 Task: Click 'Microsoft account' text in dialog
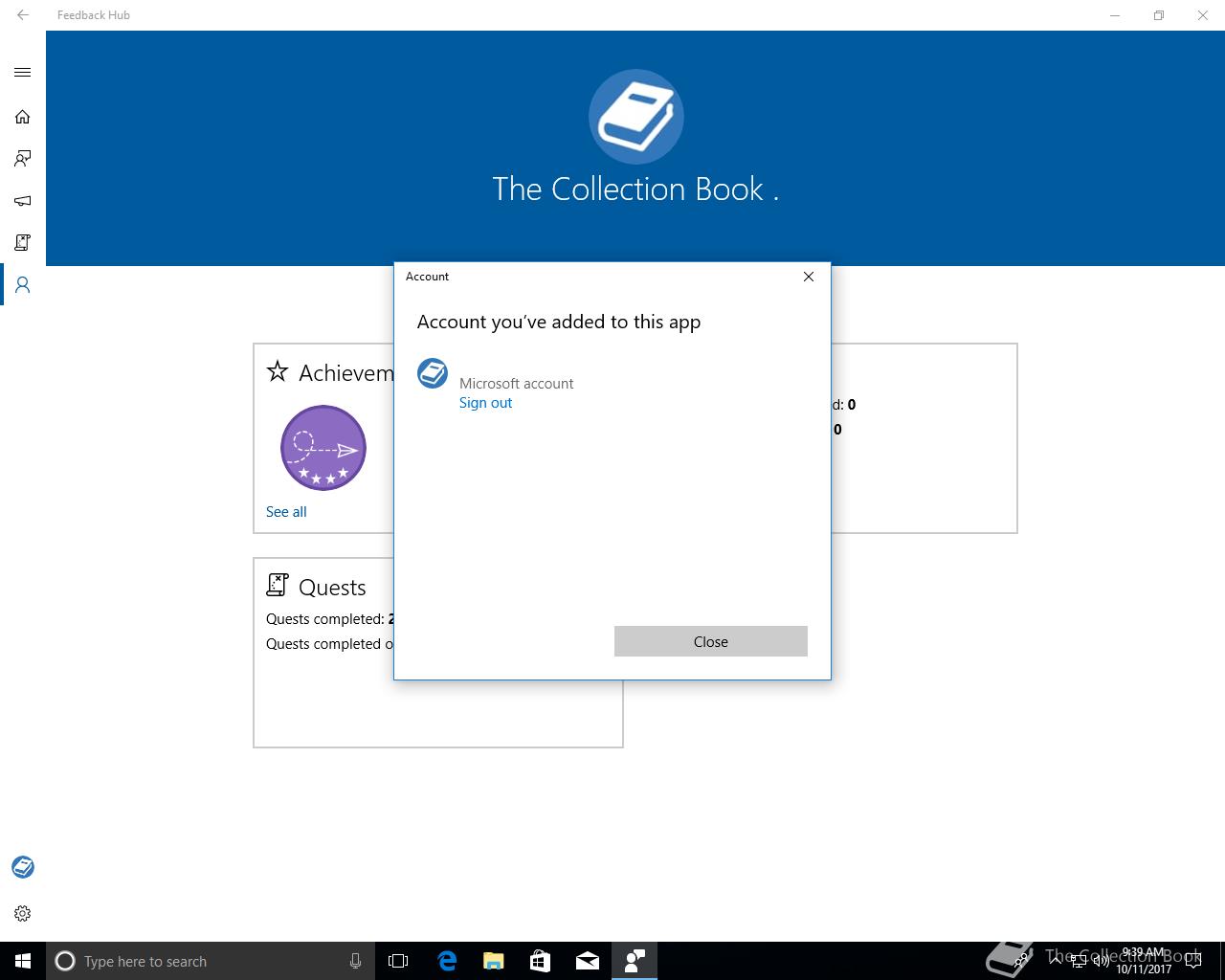click(516, 384)
